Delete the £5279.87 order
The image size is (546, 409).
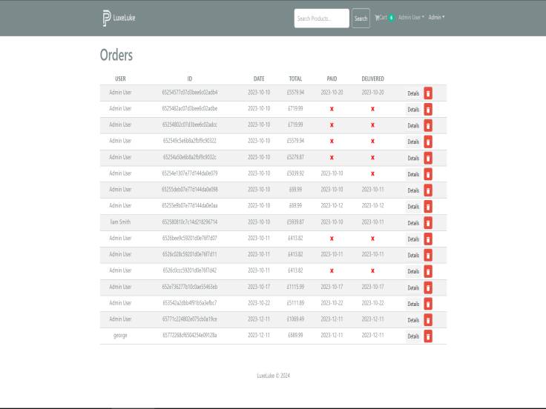428,158
